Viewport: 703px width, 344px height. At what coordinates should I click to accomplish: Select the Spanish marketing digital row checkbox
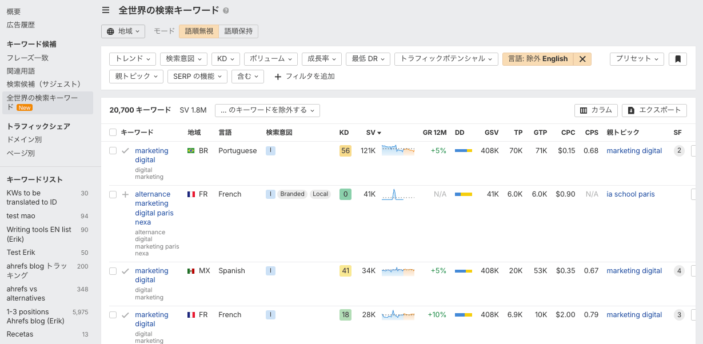coord(113,271)
